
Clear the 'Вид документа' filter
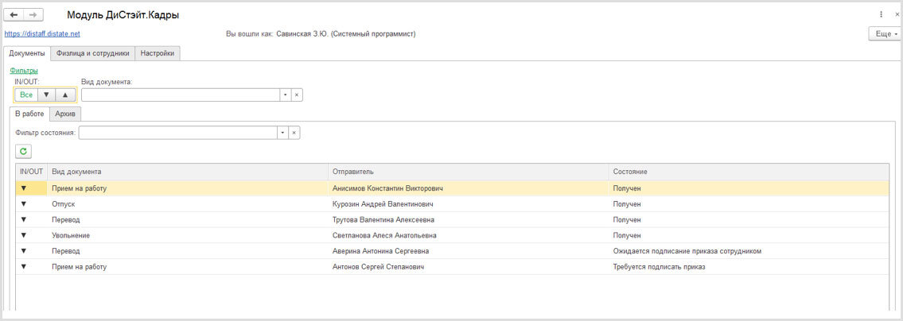[297, 95]
